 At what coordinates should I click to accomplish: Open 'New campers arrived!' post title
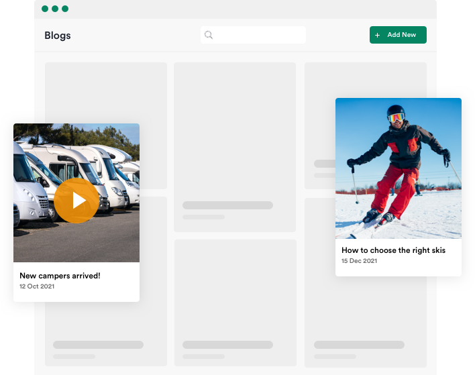point(60,276)
